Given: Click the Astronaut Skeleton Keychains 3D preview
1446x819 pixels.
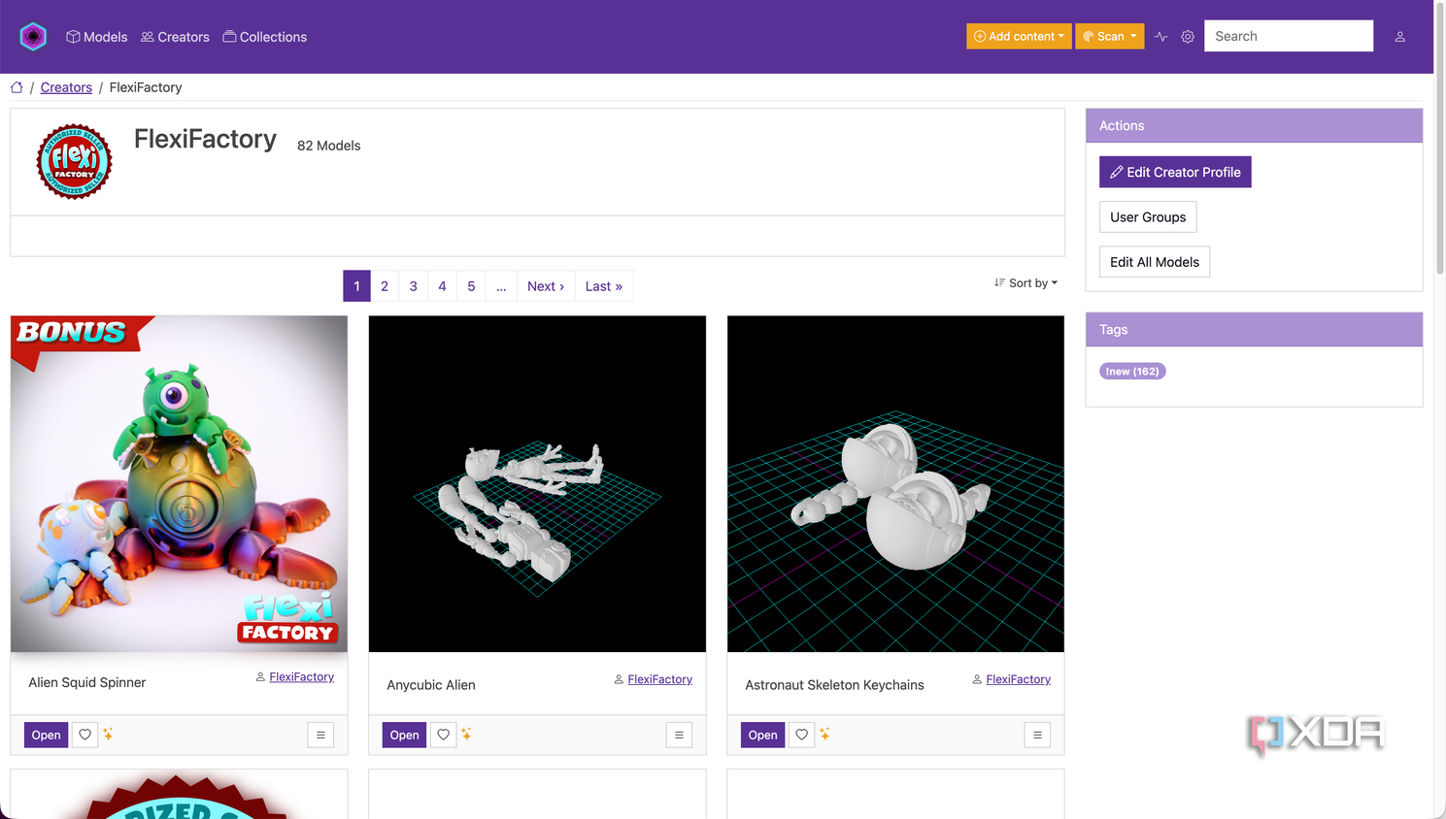Looking at the screenshot, I should coord(895,483).
